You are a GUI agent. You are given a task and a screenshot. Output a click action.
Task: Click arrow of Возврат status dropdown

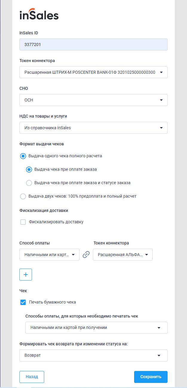coord(159,355)
